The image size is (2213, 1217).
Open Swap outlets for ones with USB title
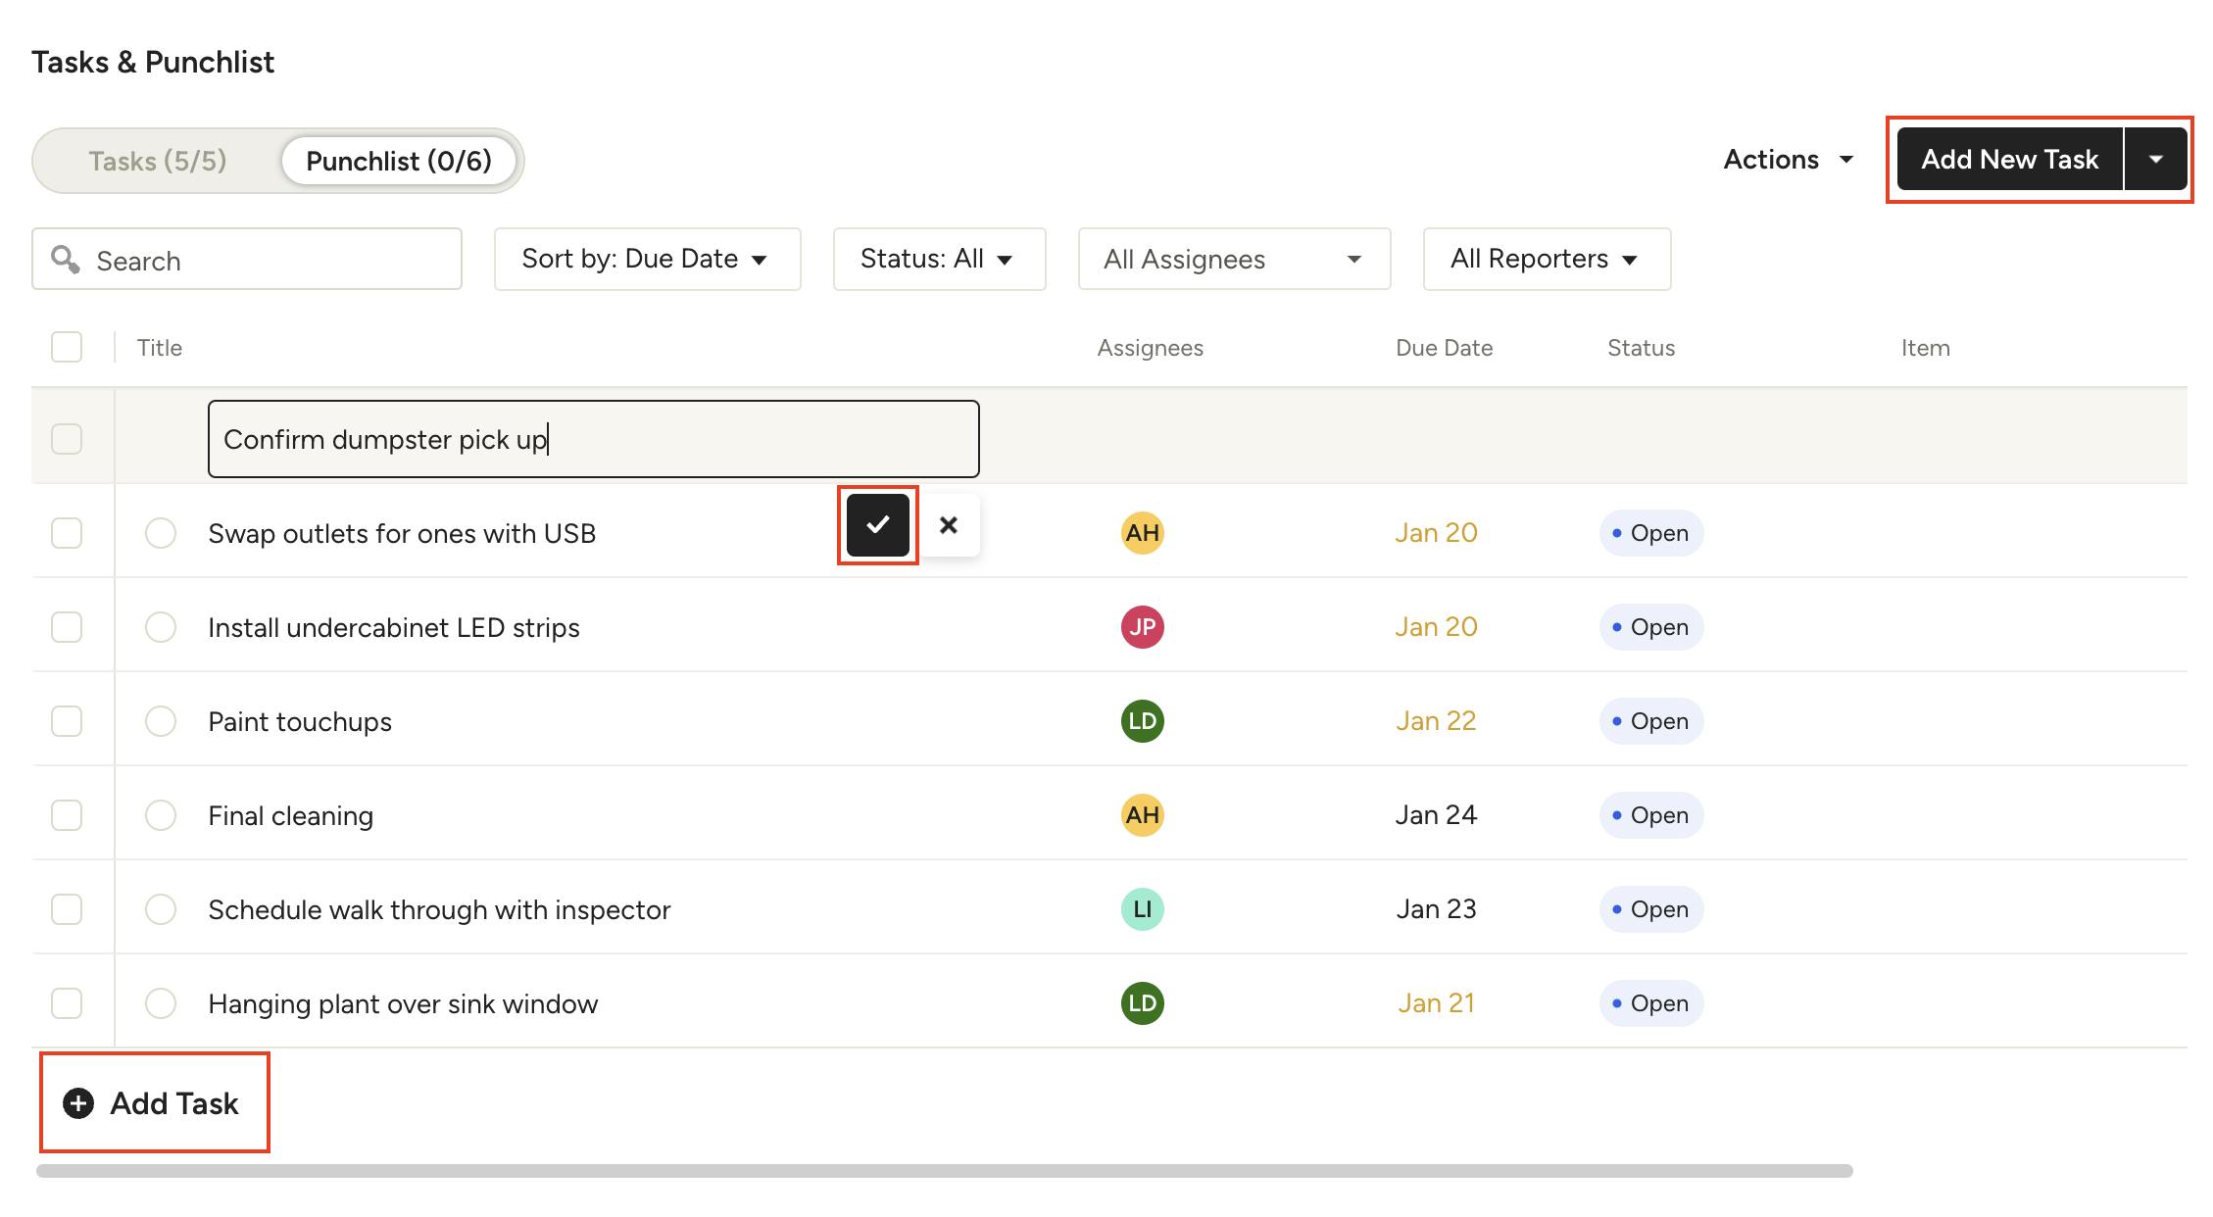coord(402,533)
